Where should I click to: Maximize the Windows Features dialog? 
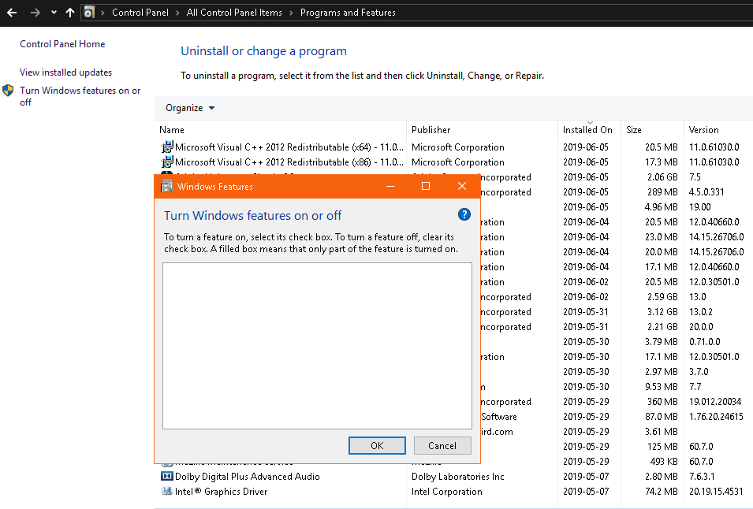pos(426,186)
